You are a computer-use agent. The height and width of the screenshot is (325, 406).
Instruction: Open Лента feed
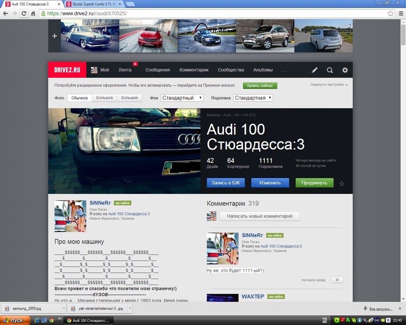[125, 70]
